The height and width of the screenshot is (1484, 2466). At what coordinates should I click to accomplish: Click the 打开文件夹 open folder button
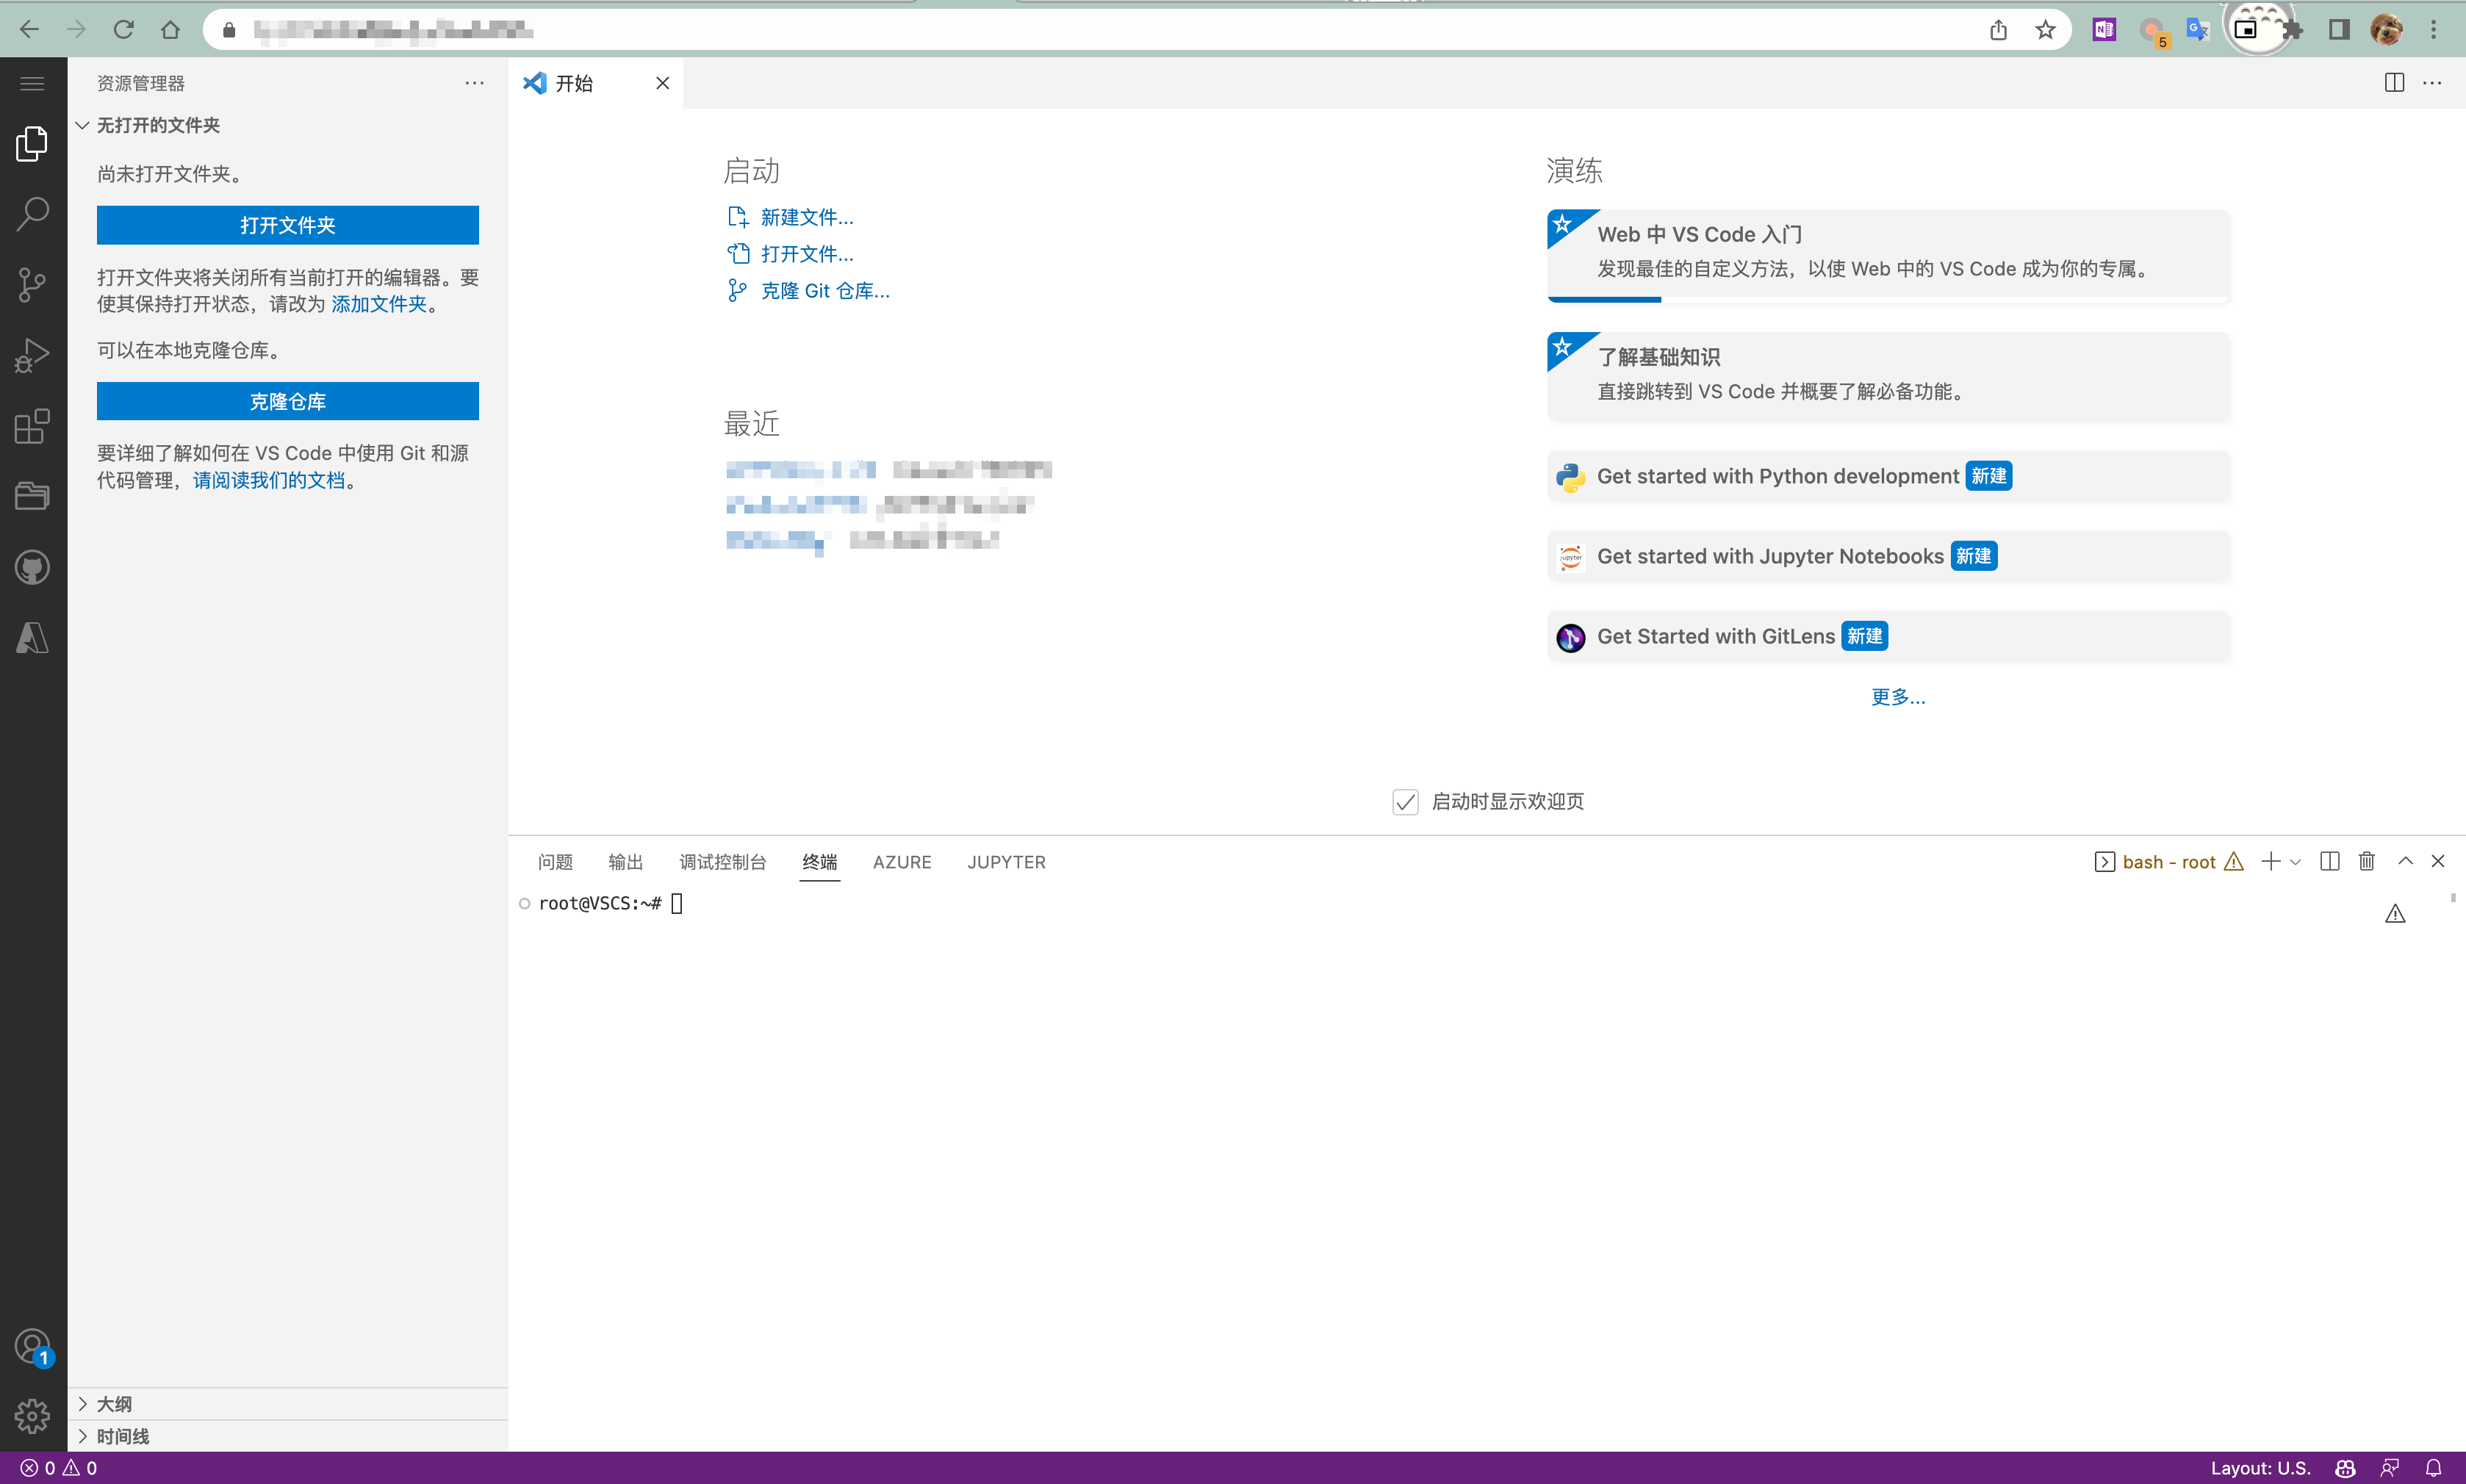[x=287, y=225]
